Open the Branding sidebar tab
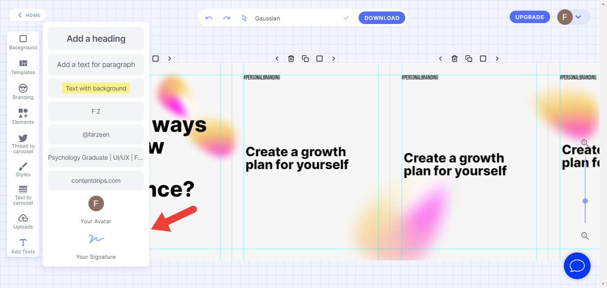The width and height of the screenshot is (607, 288). pyautogui.click(x=23, y=92)
